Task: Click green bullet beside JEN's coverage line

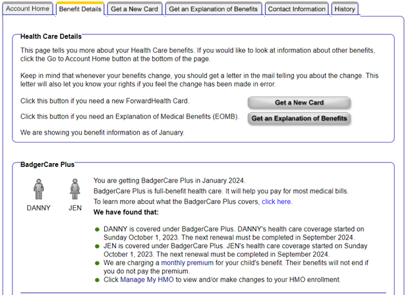Action: pos(98,246)
